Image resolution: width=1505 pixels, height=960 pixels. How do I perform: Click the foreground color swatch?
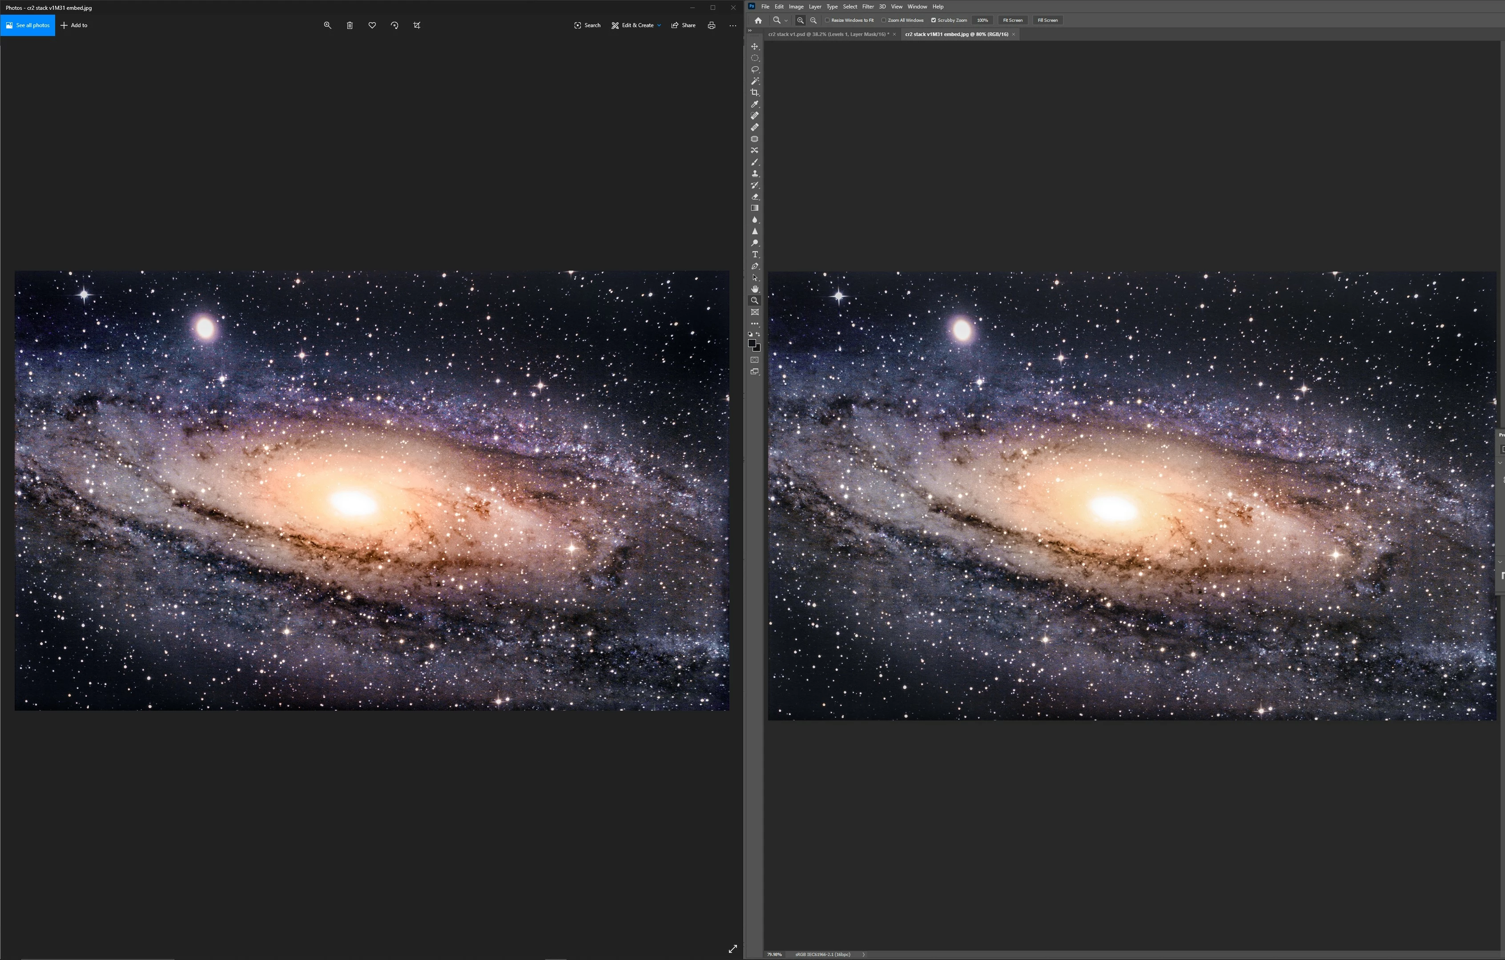(752, 343)
